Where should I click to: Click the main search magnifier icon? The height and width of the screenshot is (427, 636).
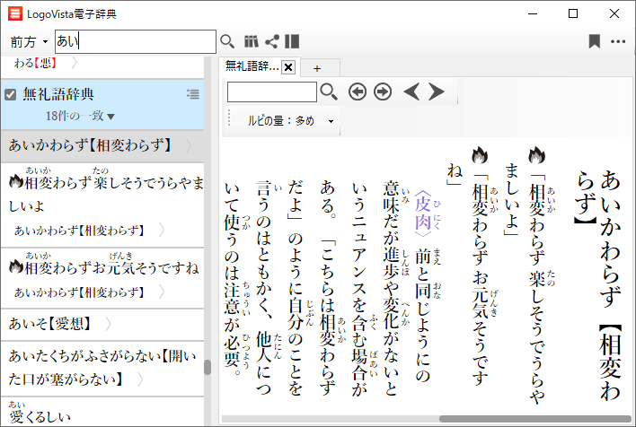(x=227, y=41)
